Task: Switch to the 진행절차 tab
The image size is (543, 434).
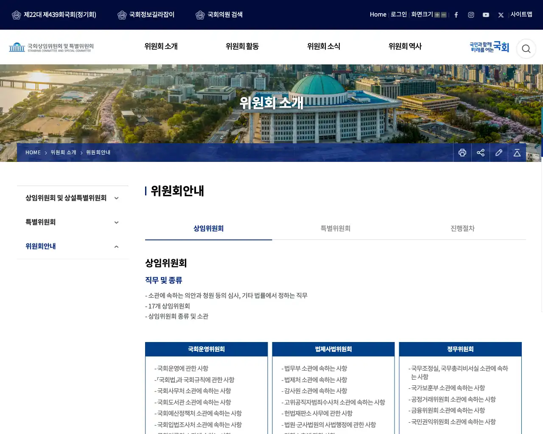Action: point(462,228)
